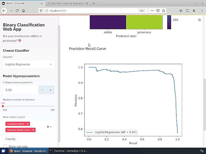Click the confusion matrix colorbar
This screenshot has height=154, width=206.
coord(169,22)
